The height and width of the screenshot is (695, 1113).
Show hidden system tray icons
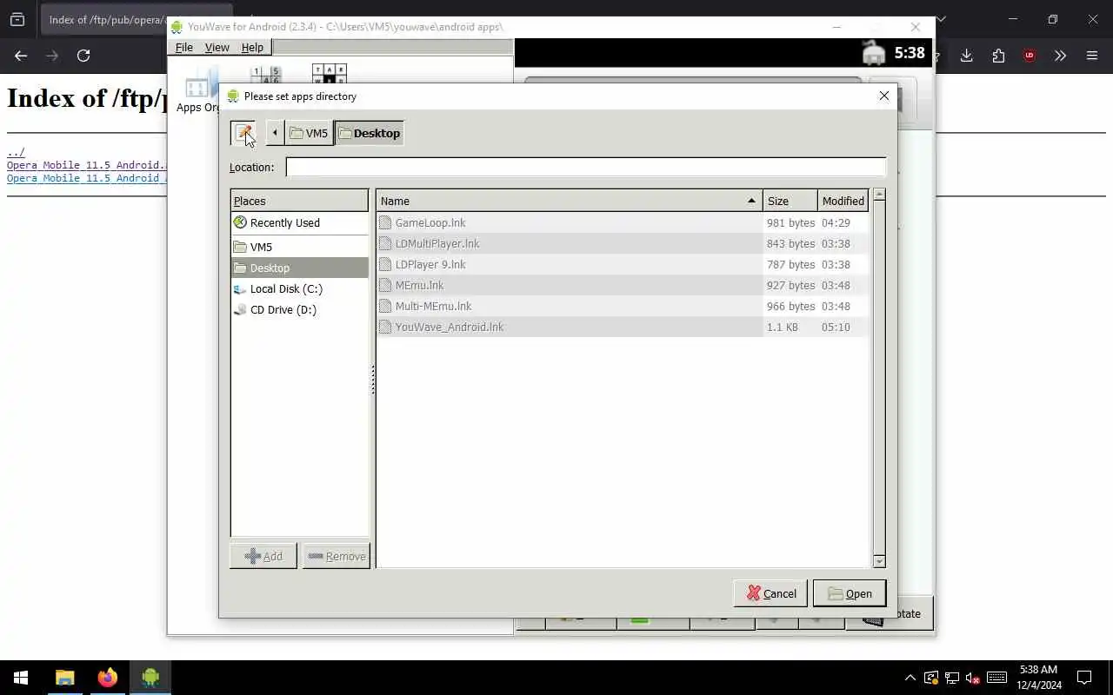point(910,678)
